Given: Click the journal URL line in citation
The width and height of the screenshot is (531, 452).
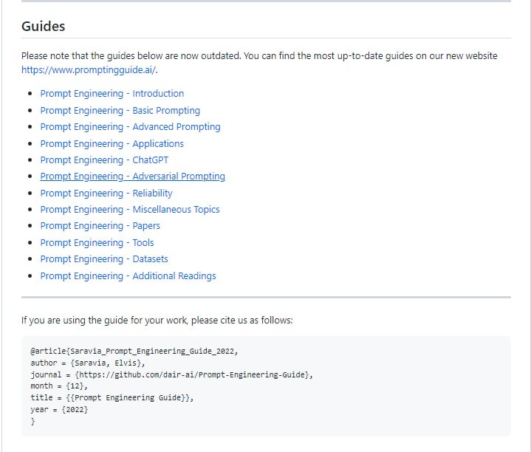Looking at the screenshot, I should pyautogui.click(x=171, y=374).
